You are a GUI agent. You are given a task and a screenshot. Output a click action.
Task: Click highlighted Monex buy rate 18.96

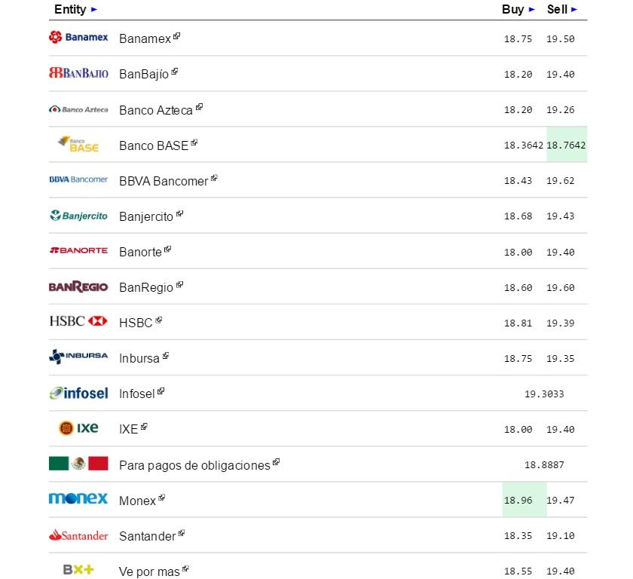pos(518,499)
